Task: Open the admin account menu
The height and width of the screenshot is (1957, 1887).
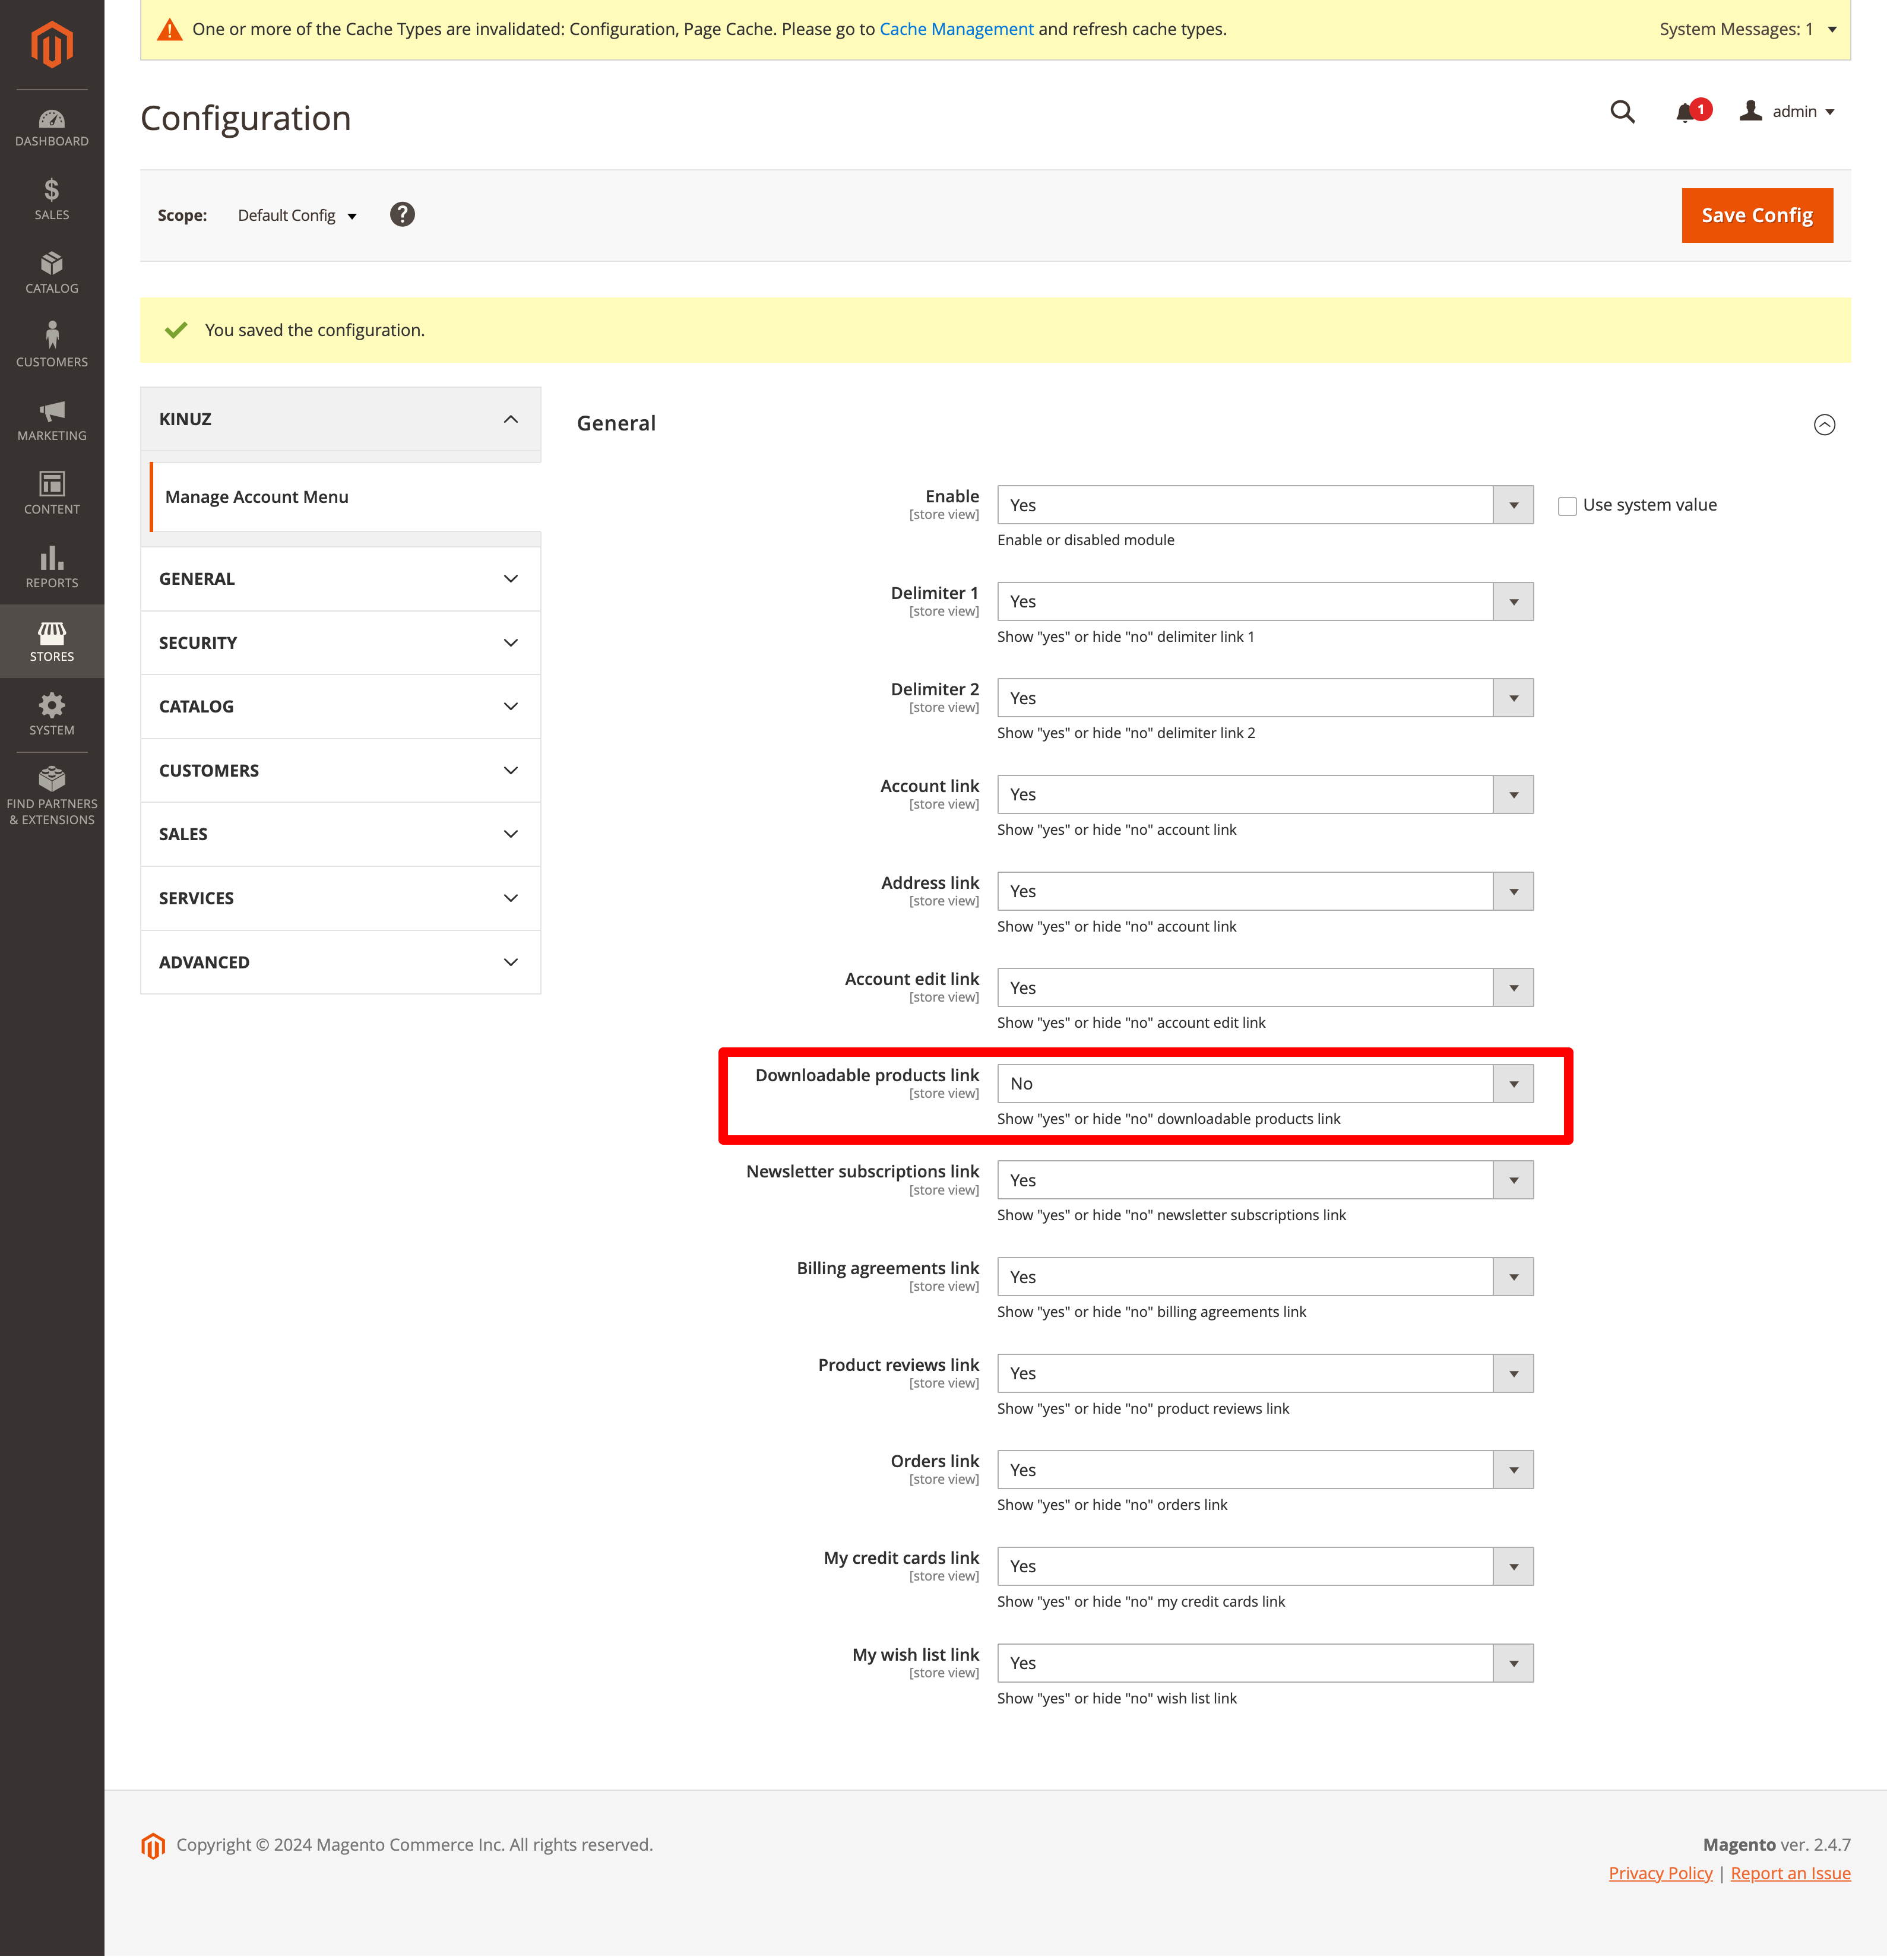Action: coord(1788,112)
